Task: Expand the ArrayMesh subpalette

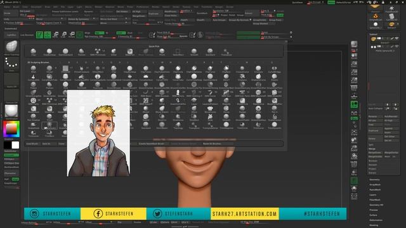Action: click(375, 185)
